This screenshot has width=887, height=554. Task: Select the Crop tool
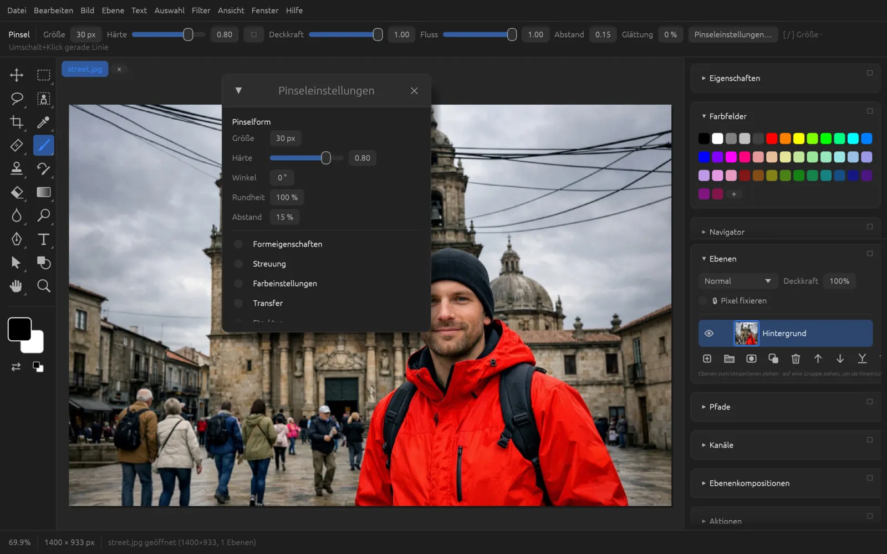[17, 122]
